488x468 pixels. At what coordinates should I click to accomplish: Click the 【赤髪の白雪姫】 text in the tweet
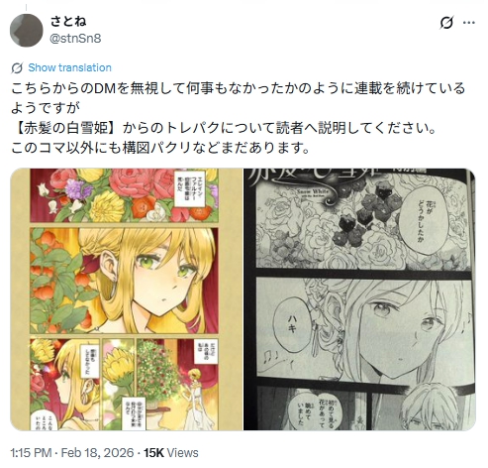coord(65,128)
